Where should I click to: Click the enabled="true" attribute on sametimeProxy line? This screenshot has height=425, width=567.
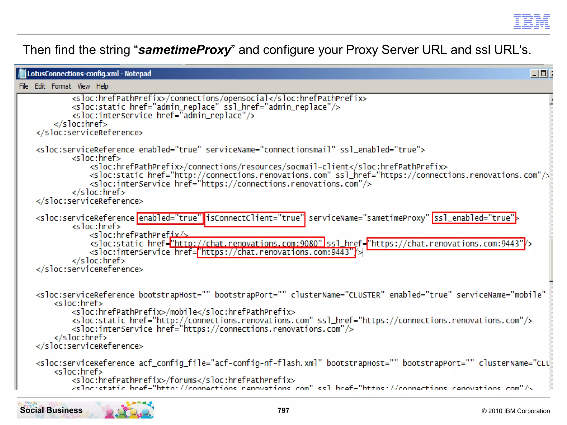click(x=170, y=218)
